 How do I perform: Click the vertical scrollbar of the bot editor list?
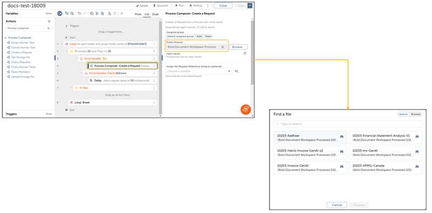pos(160,68)
